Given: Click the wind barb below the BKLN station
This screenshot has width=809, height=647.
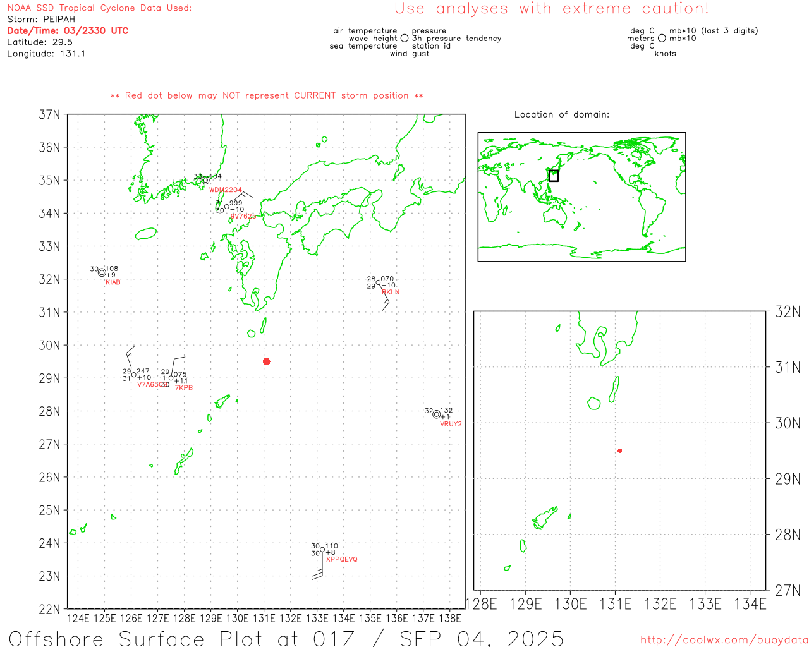Looking at the screenshot, I should coord(384,298).
